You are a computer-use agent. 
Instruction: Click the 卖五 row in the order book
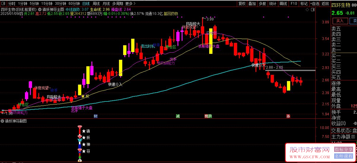[344, 29]
